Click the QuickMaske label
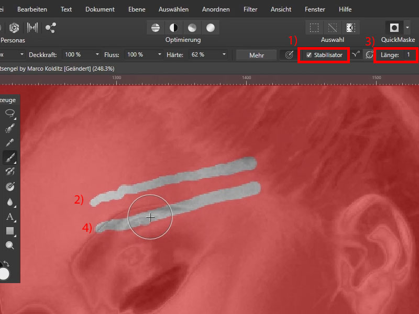 click(398, 40)
